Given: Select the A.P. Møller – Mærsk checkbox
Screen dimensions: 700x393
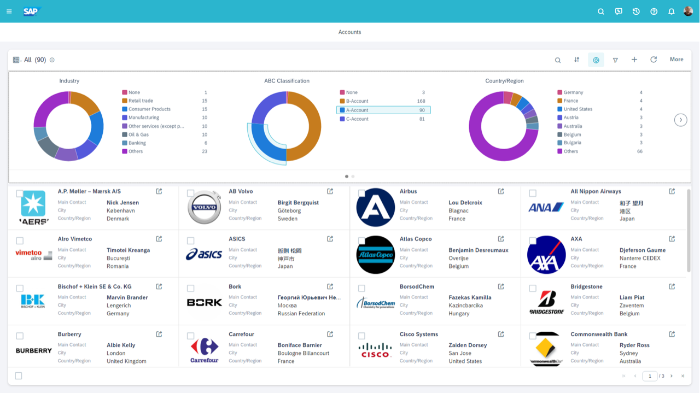Looking at the screenshot, I should point(20,193).
